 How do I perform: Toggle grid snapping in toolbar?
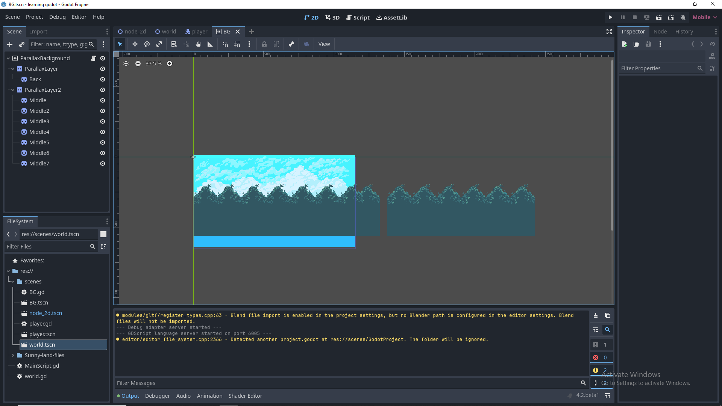[x=237, y=44]
